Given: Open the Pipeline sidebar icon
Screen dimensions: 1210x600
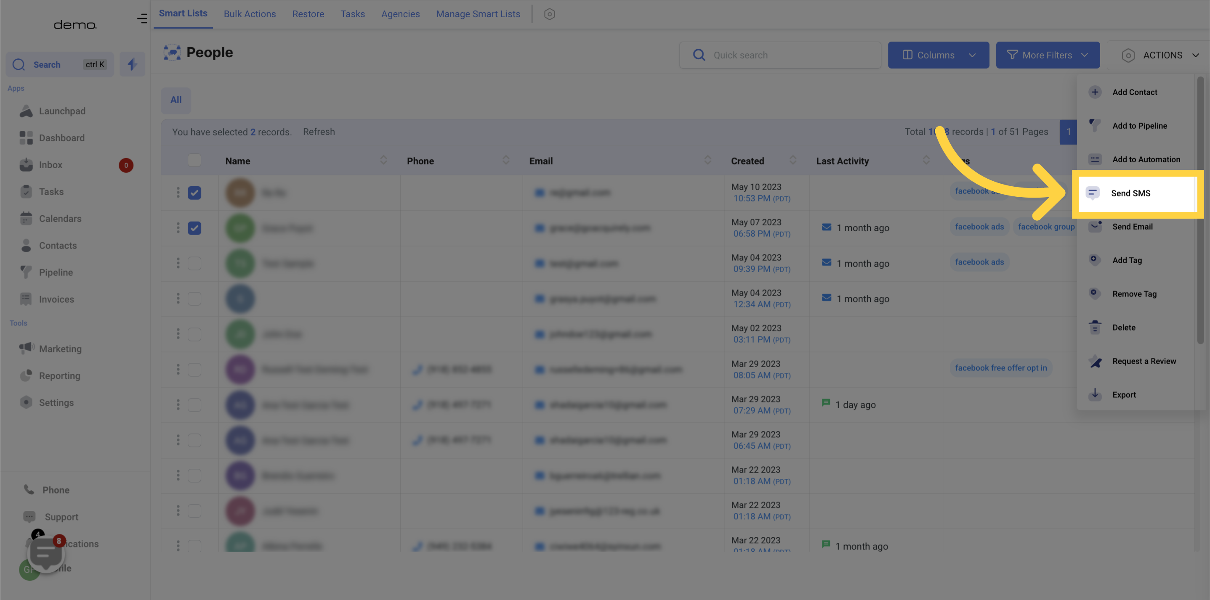Looking at the screenshot, I should pos(26,272).
